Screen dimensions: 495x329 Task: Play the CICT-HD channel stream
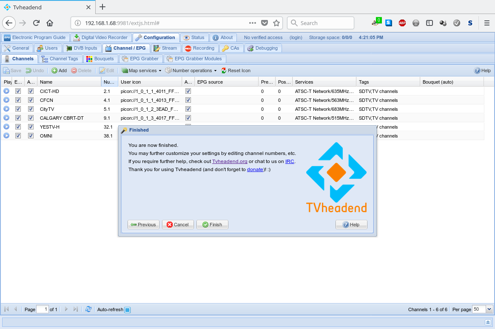6,91
